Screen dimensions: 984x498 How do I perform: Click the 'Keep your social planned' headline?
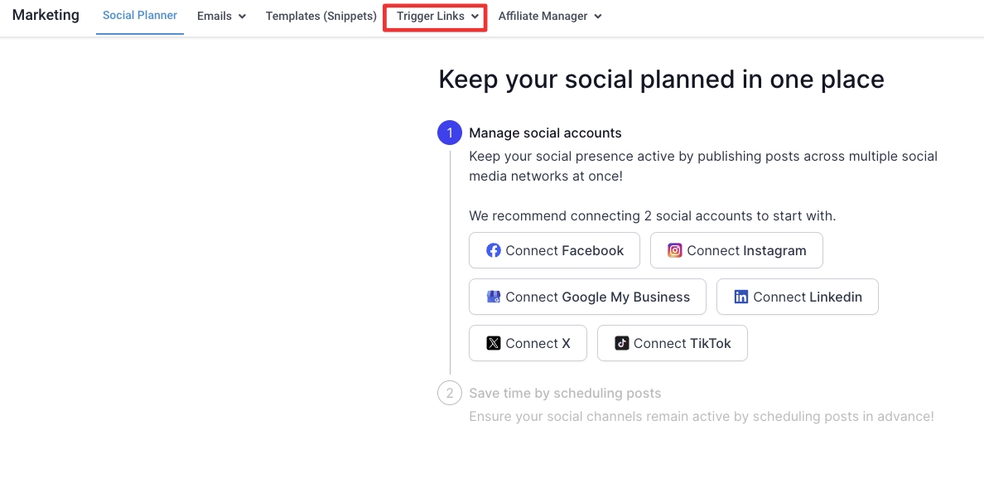pos(661,79)
